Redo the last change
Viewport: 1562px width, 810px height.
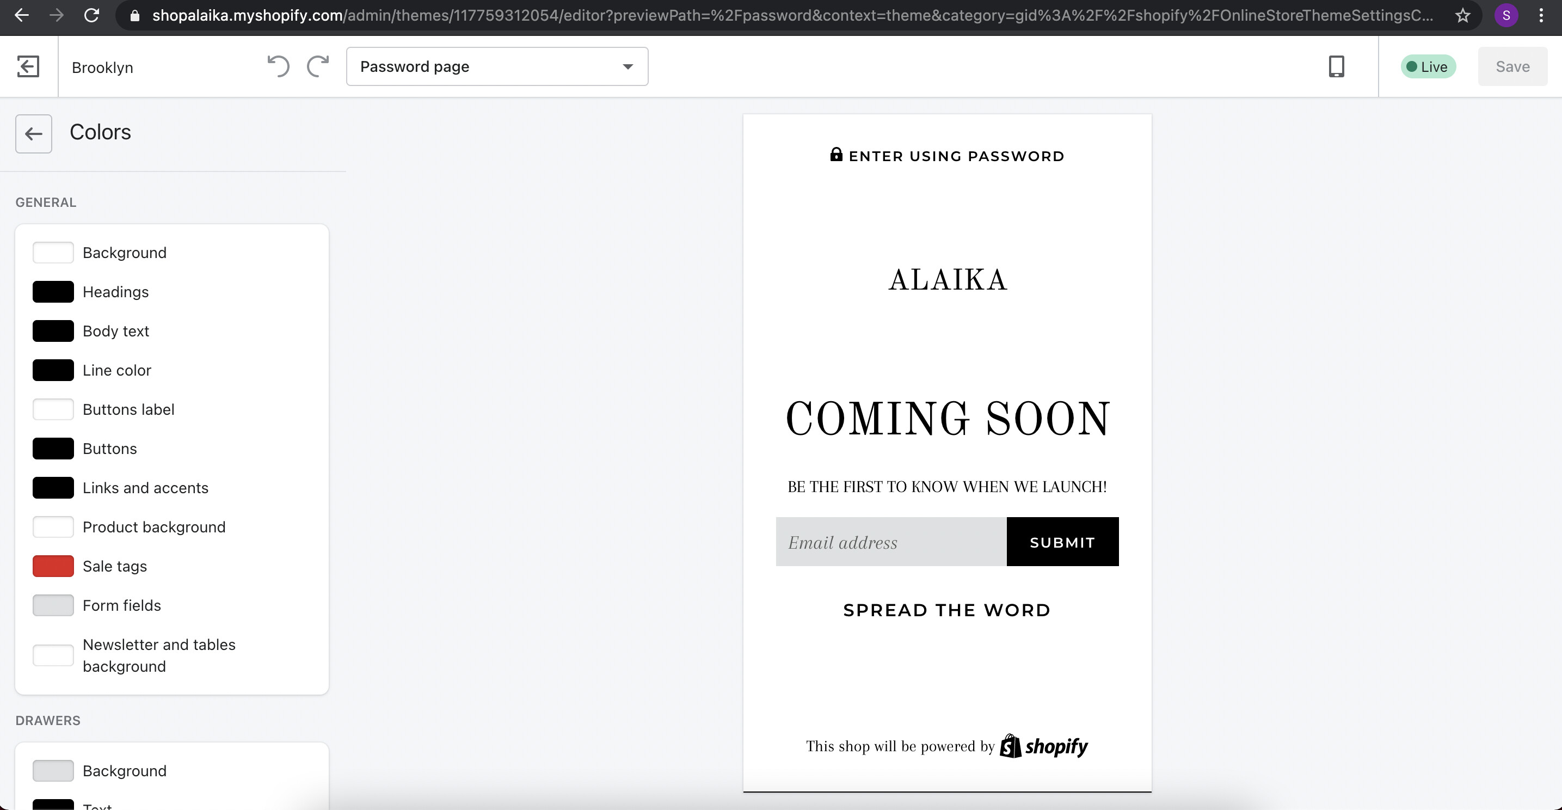[x=318, y=66]
